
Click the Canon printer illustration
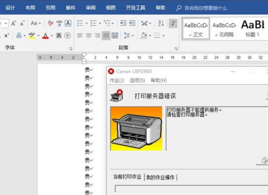coord(136,129)
